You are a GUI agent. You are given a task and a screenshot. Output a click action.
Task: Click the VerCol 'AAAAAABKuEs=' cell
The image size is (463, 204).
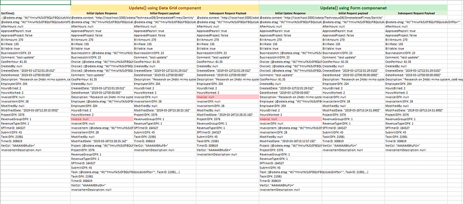pyautogui.click(x=35, y=145)
